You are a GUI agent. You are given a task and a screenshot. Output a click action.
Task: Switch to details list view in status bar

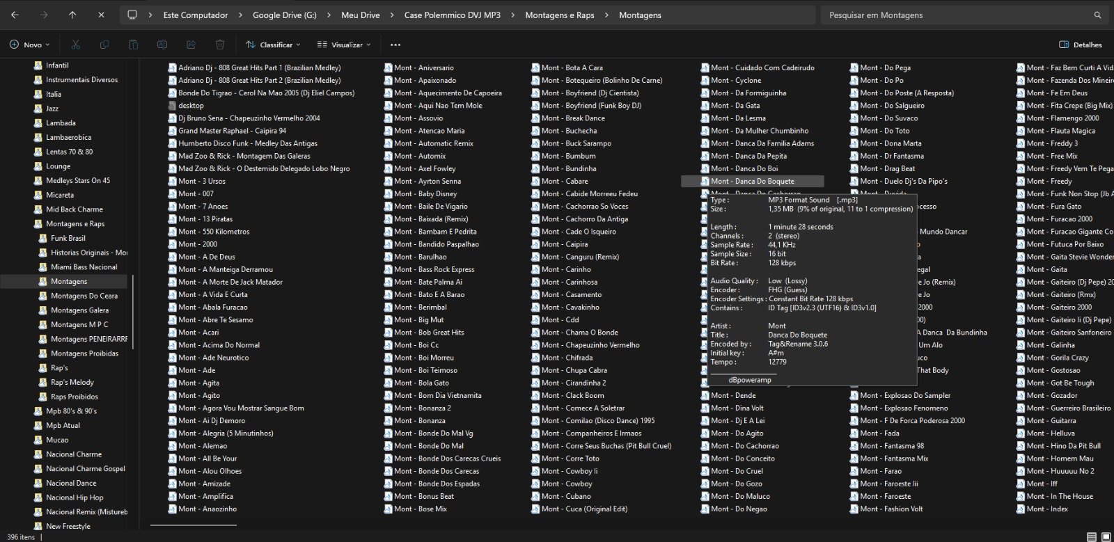pyautogui.click(x=1091, y=537)
